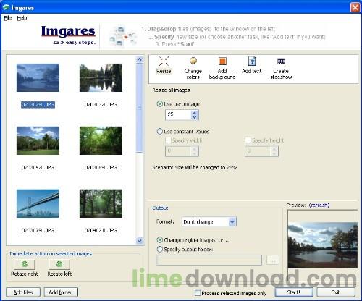Click the disabled height value field

click(x=258, y=151)
